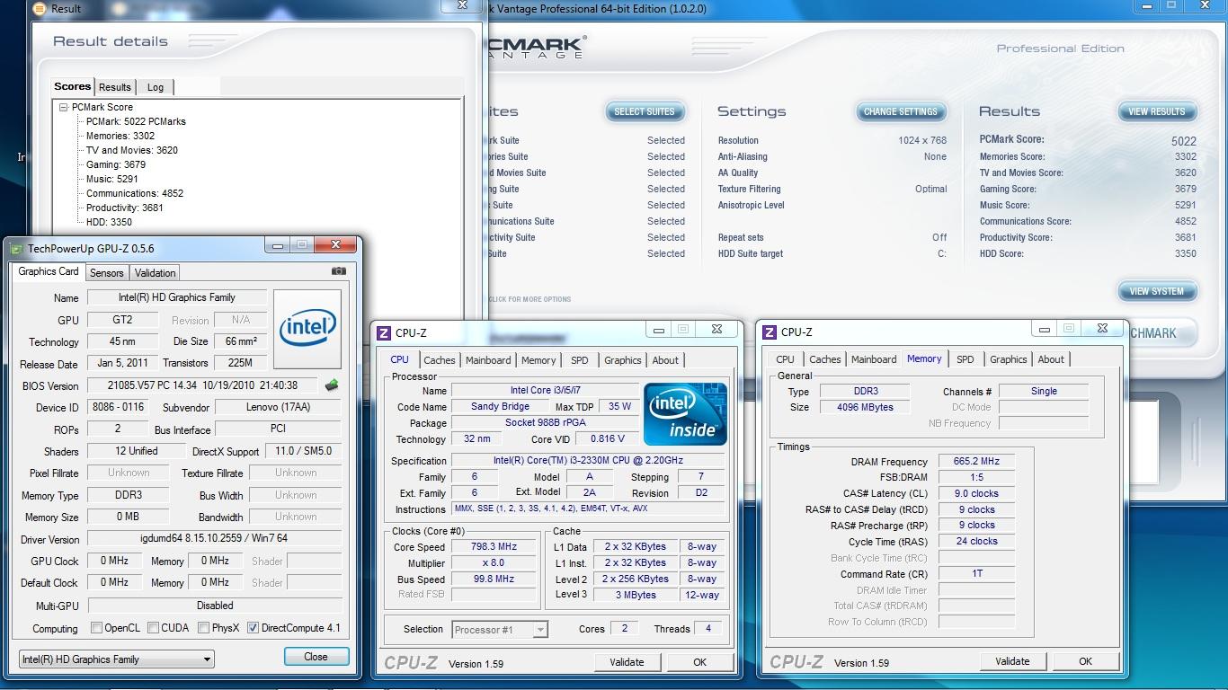
Task: Toggle the CUDA checkbox in GPU-Z
Action: [x=153, y=628]
